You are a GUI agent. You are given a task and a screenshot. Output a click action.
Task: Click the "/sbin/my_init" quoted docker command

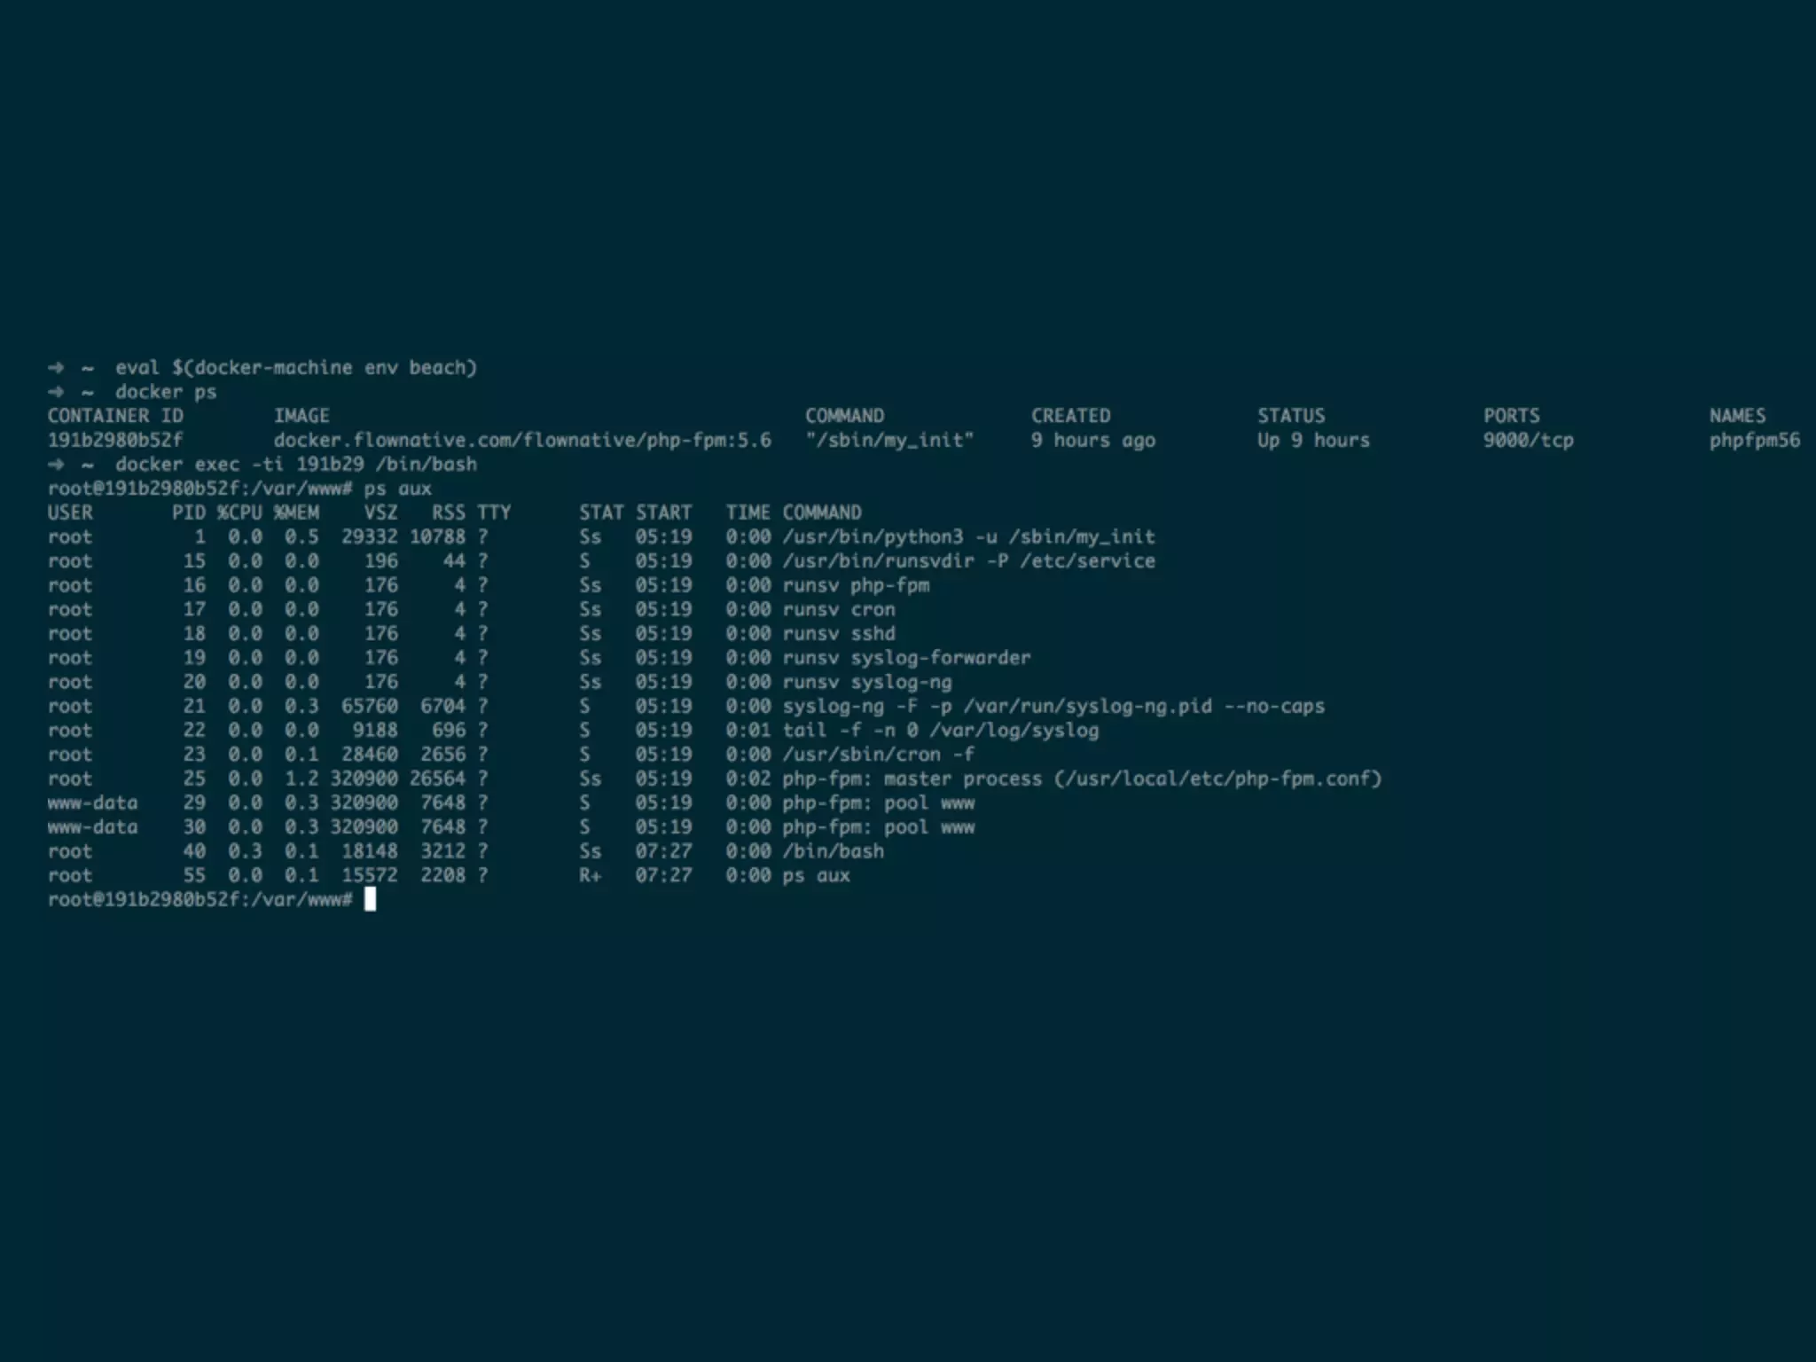(x=889, y=440)
